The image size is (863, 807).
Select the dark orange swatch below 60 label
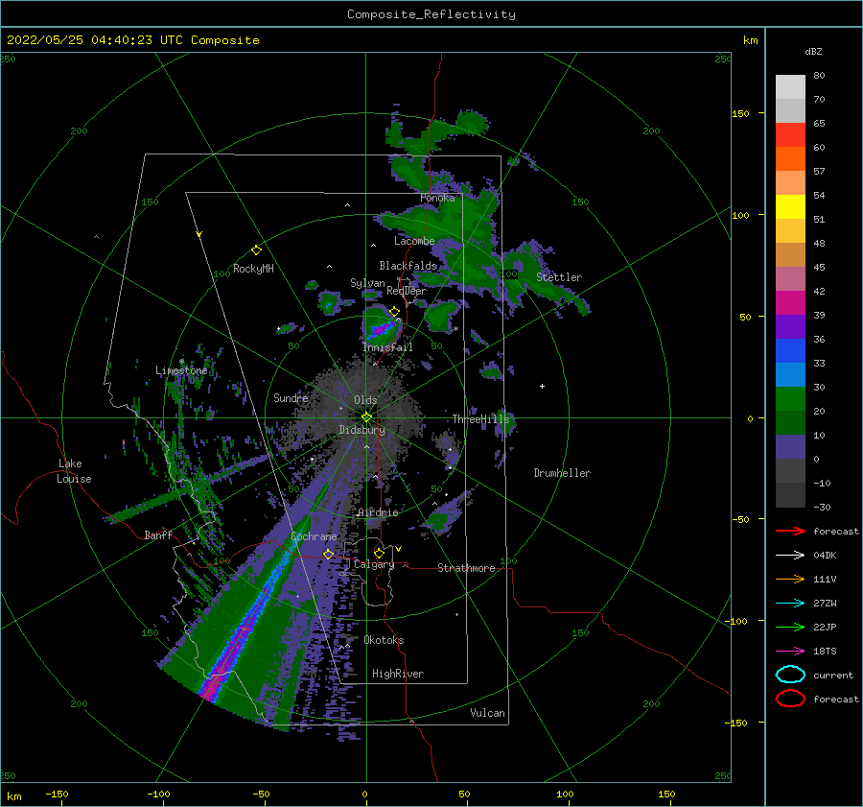point(790,158)
